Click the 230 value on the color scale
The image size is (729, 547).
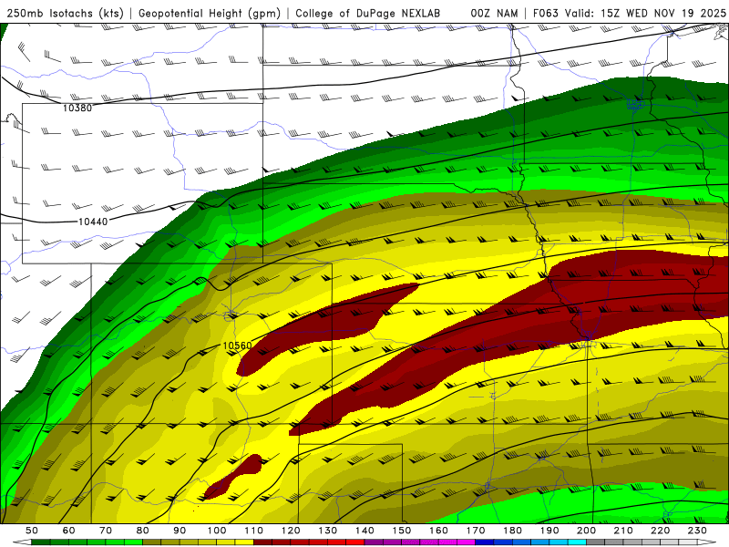(x=697, y=531)
